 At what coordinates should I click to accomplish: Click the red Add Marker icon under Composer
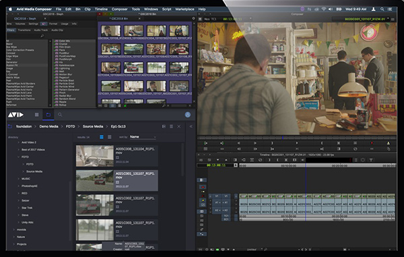[372, 143]
